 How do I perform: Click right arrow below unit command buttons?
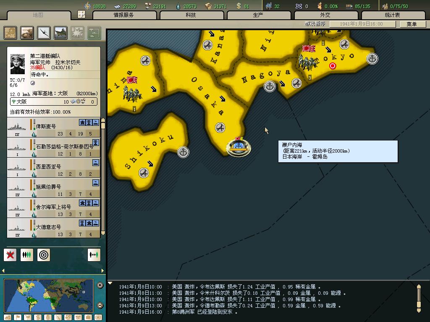[102, 270]
